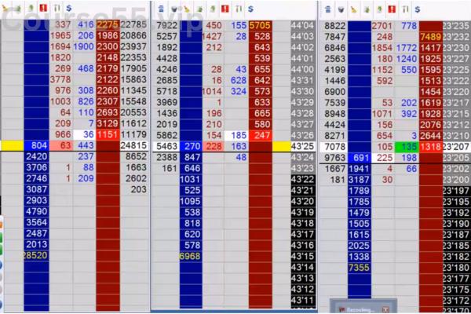Click the blue bid cell 691
This screenshot has height=314, width=471.
[360, 158]
